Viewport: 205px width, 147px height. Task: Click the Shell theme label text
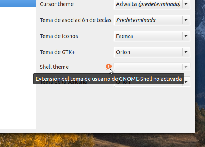coord(54,67)
